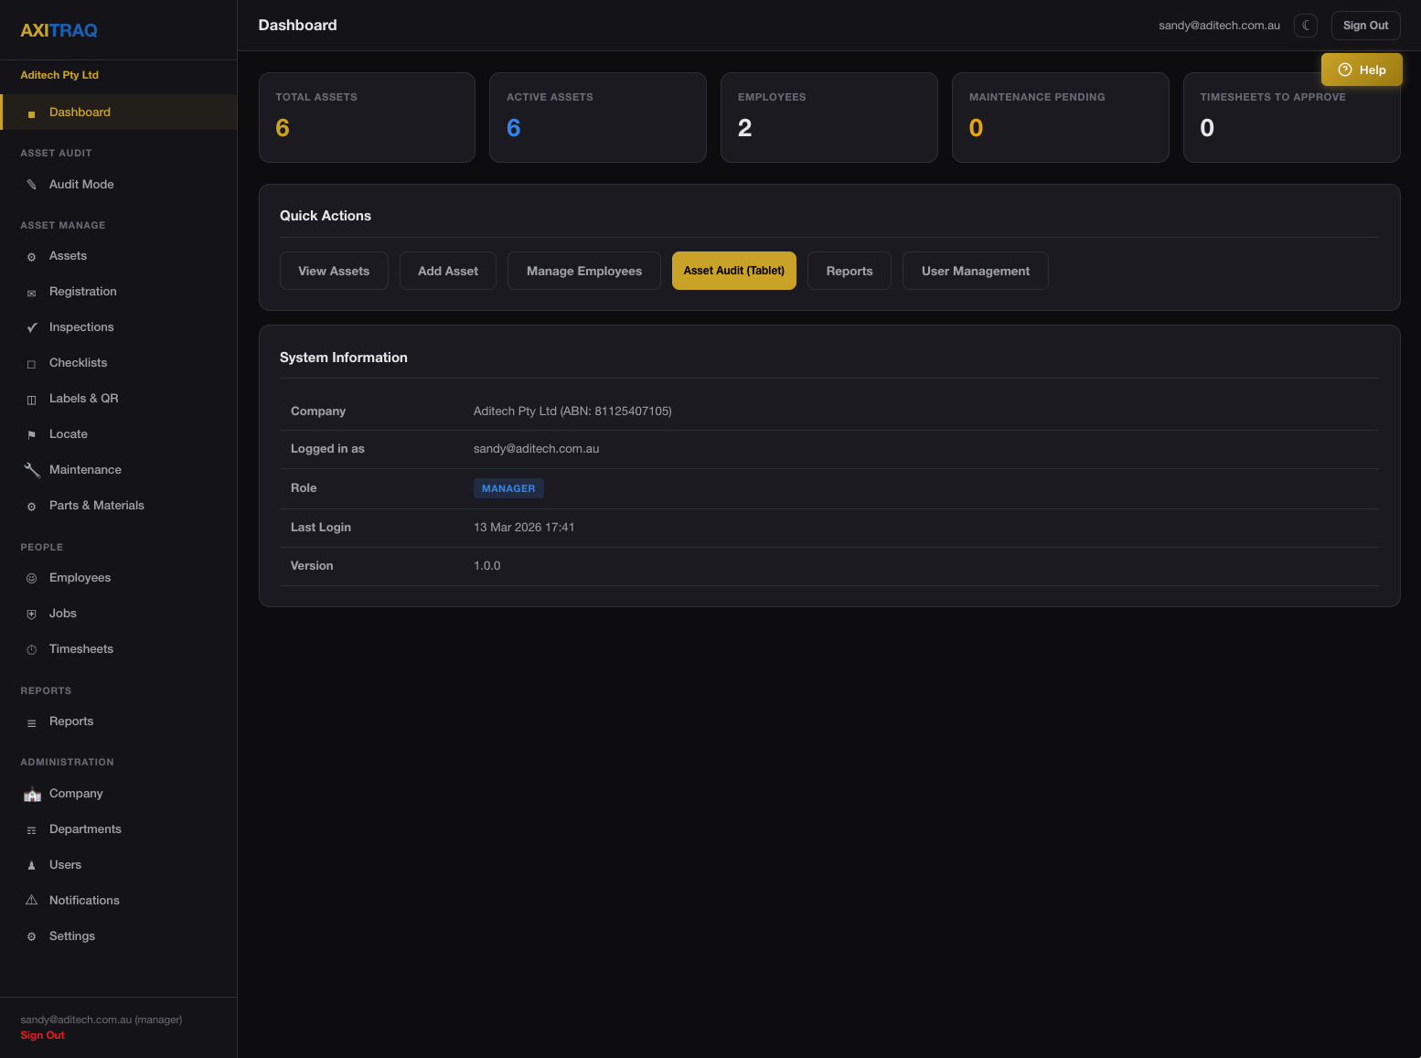Click the Active Assets card
Viewport: 1421px width, 1058px height.
click(598, 118)
